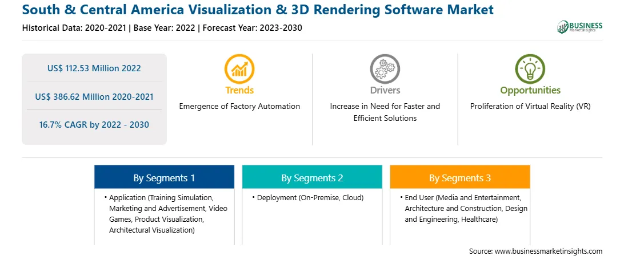Click the Opportunities lightbulb icon
This screenshot has width=624, height=256.
click(530, 68)
